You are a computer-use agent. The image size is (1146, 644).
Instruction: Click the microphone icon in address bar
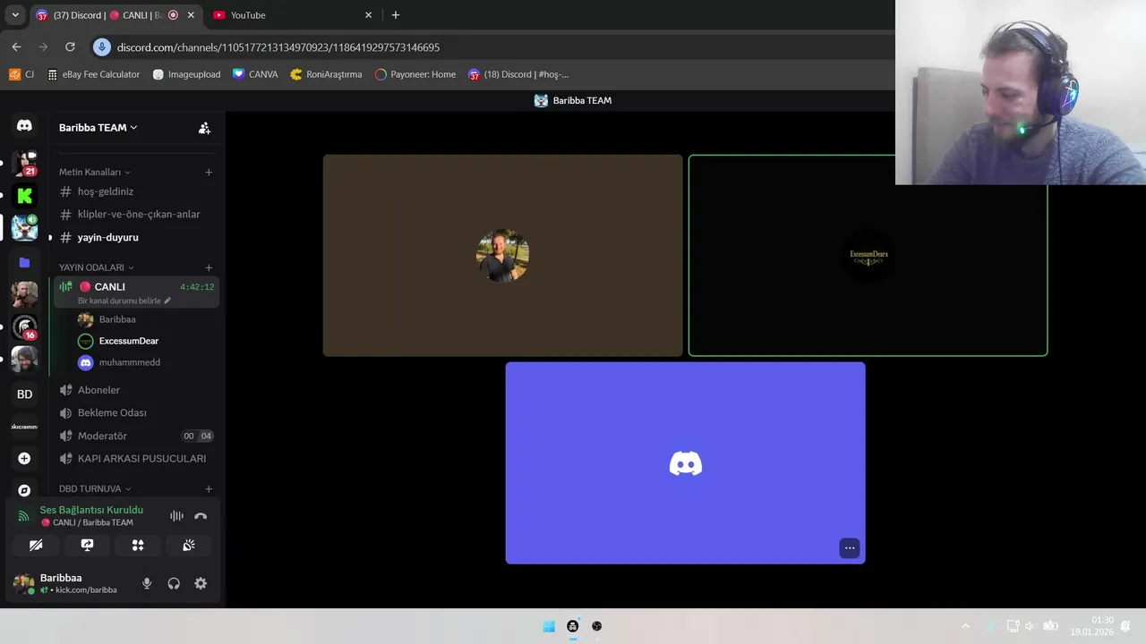(x=102, y=47)
